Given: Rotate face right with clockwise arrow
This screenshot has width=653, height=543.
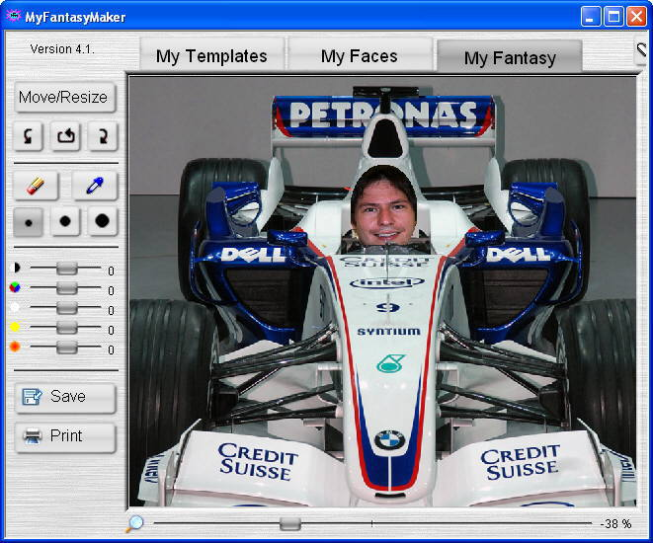Looking at the screenshot, I should click(103, 135).
